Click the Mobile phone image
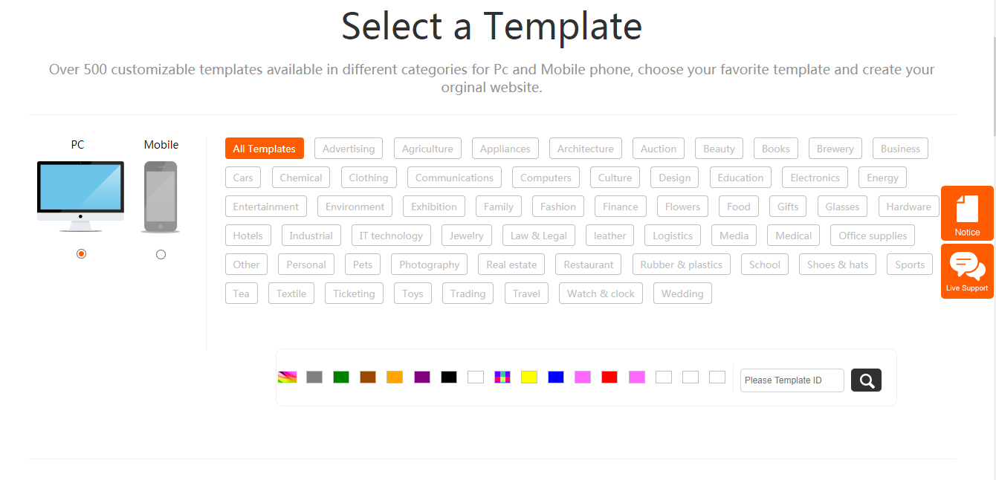996x480 pixels. point(161,196)
